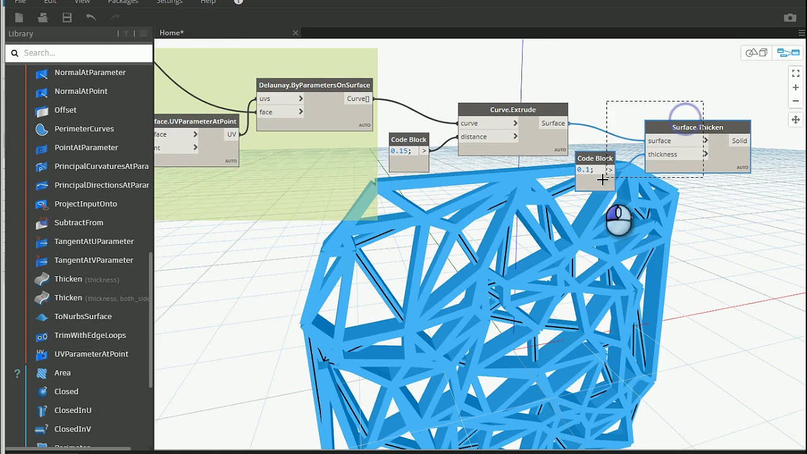Click the ToNurbsSurface node icon
807x454 pixels.
pos(42,317)
